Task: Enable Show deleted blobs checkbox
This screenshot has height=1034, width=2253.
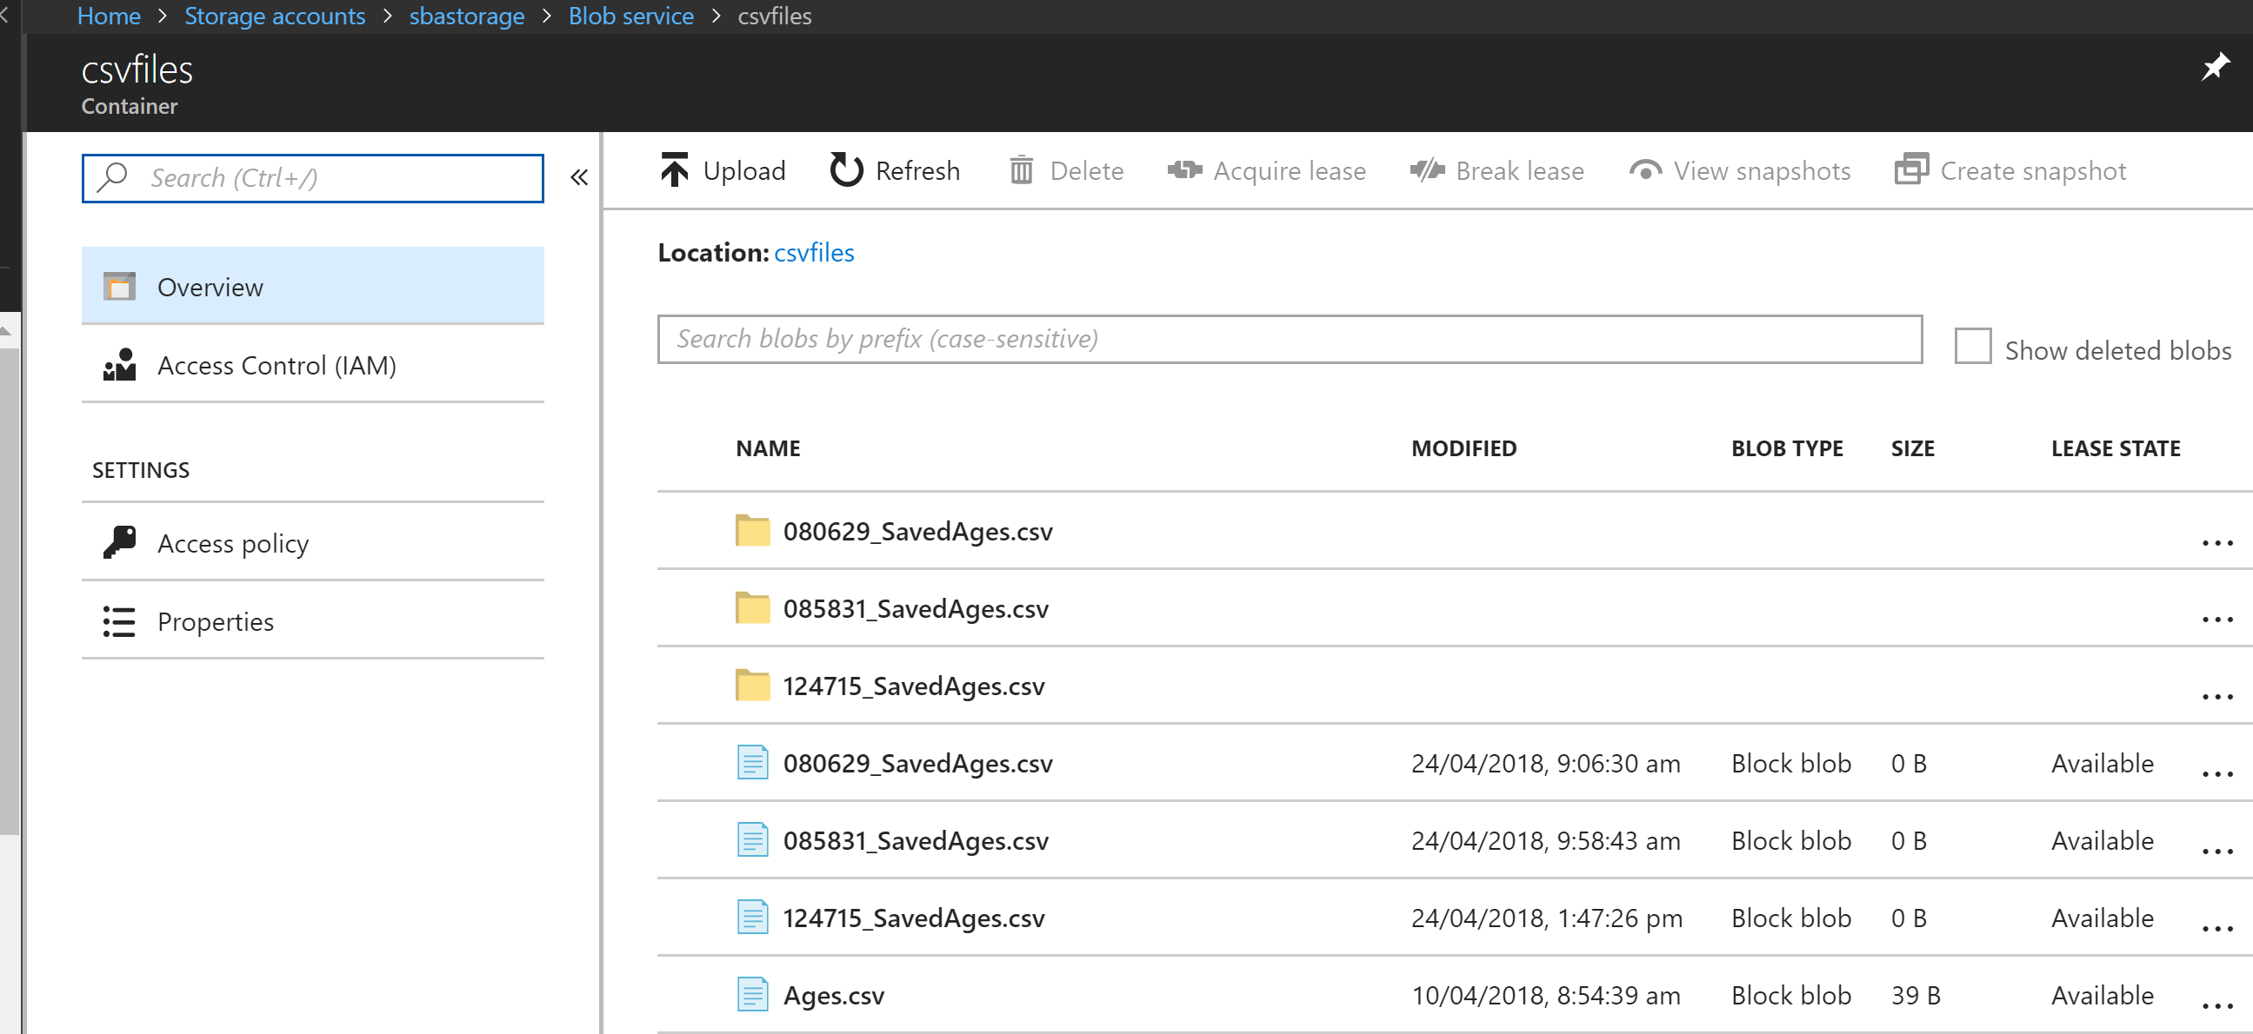Action: point(1973,346)
